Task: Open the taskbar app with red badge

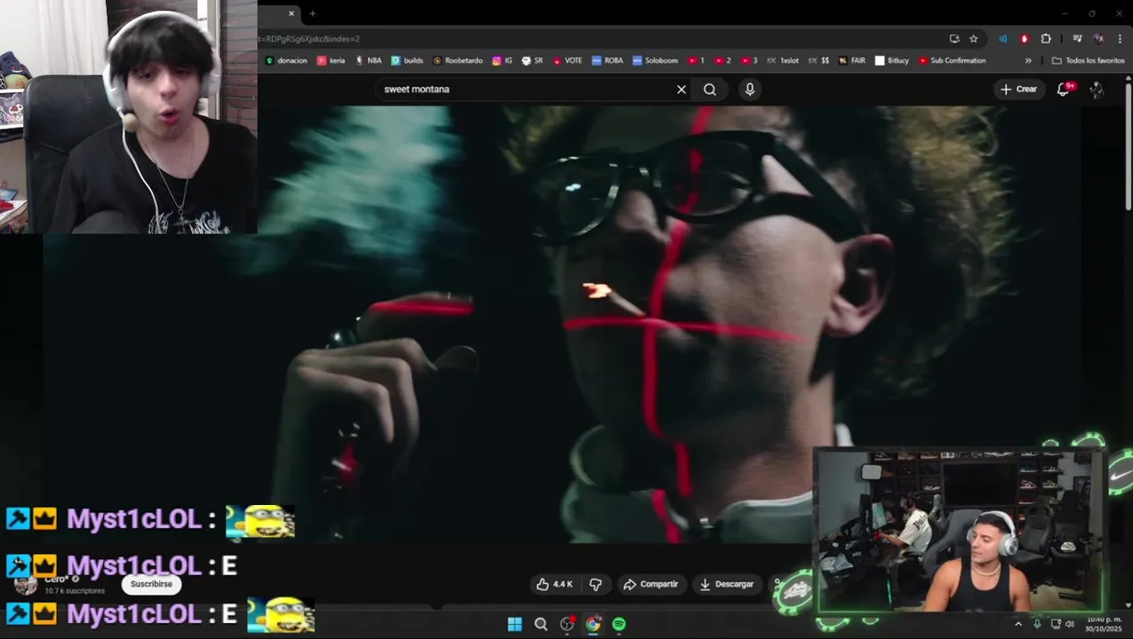Action: [x=567, y=624]
